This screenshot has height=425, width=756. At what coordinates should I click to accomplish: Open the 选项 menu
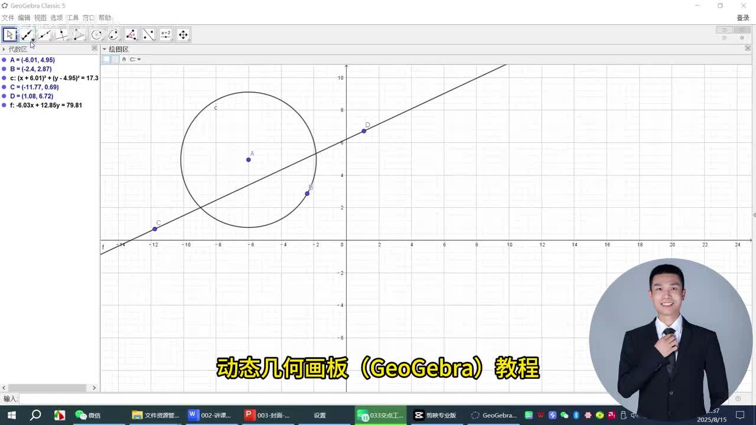56,18
